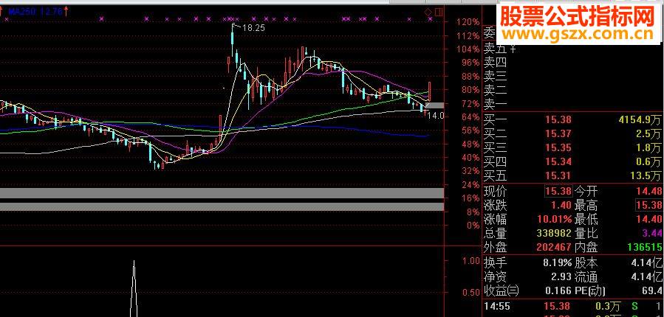Screen dimensions: 664x317
Task: Click the boxed 现价 value 15.38
Action: tap(558, 191)
